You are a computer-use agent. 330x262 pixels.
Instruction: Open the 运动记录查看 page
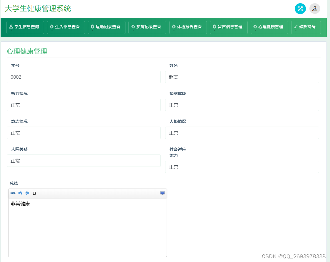106,27
